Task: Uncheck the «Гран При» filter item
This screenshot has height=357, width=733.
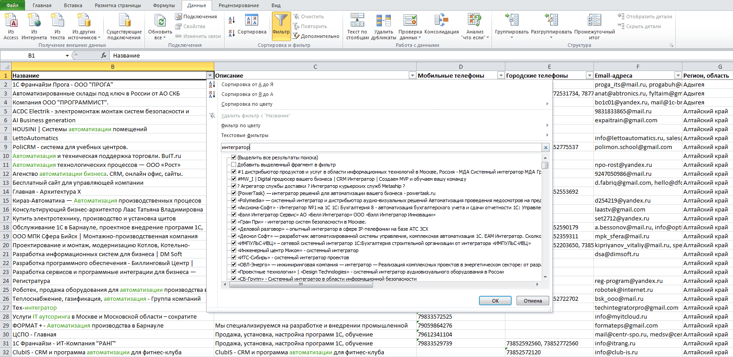Action: 233,222
